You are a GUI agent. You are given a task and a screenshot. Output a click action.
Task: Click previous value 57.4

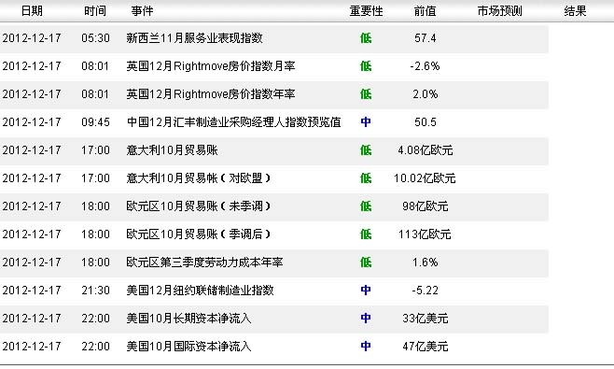click(425, 38)
